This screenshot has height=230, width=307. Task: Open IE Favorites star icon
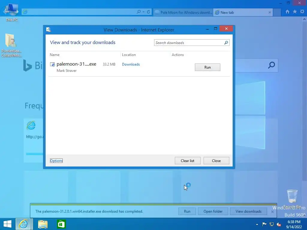click(295, 12)
